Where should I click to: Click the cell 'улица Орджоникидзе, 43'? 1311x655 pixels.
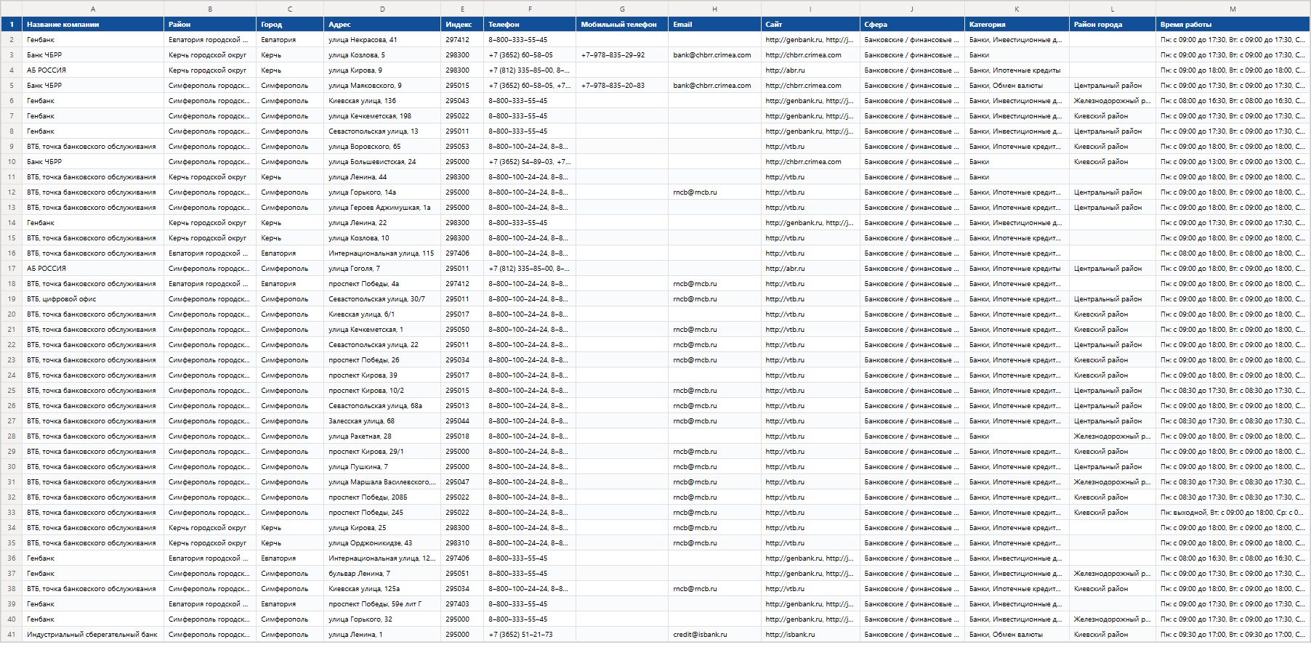coord(382,543)
